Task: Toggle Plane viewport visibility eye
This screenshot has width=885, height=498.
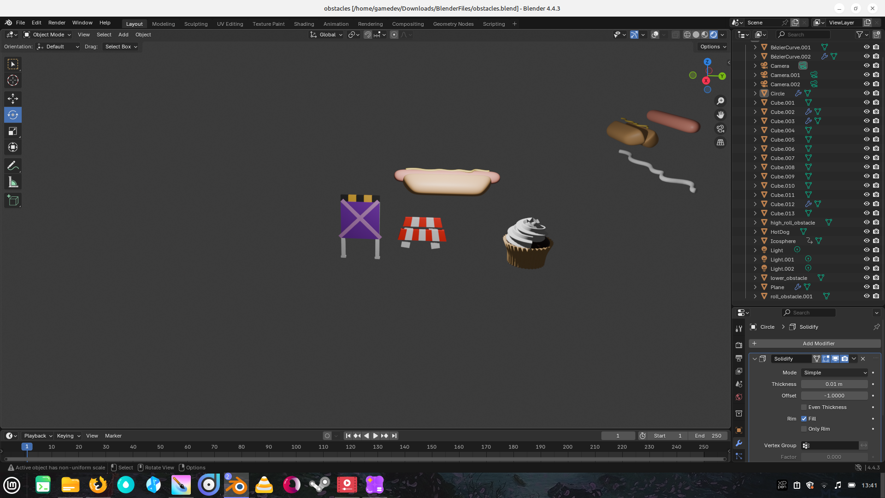Action: (867, 287)
